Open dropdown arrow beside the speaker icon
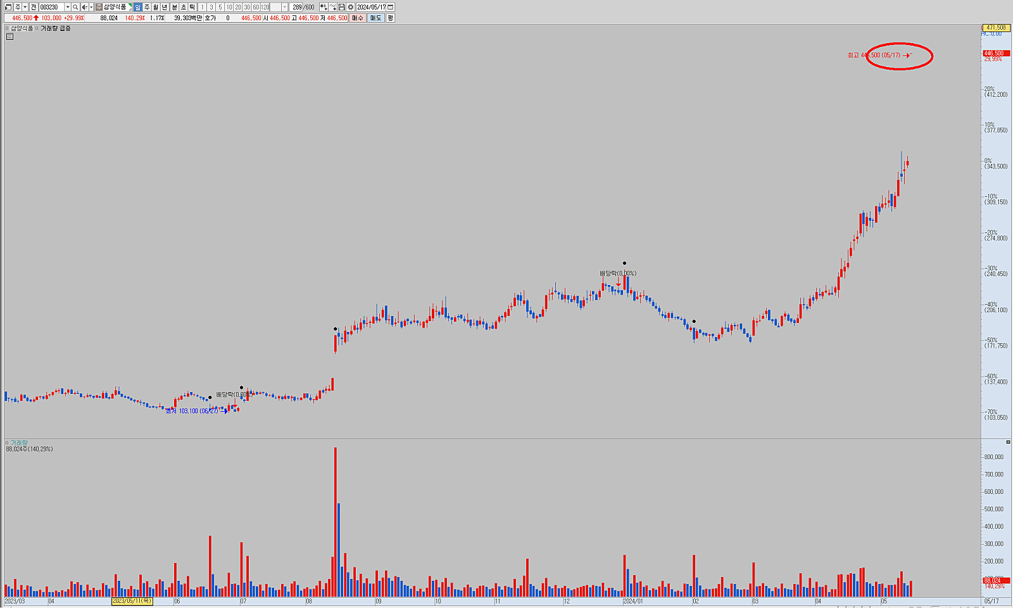Image resolution: width=1013 pixels, height=608 pixels. click(x=91, y=7)
